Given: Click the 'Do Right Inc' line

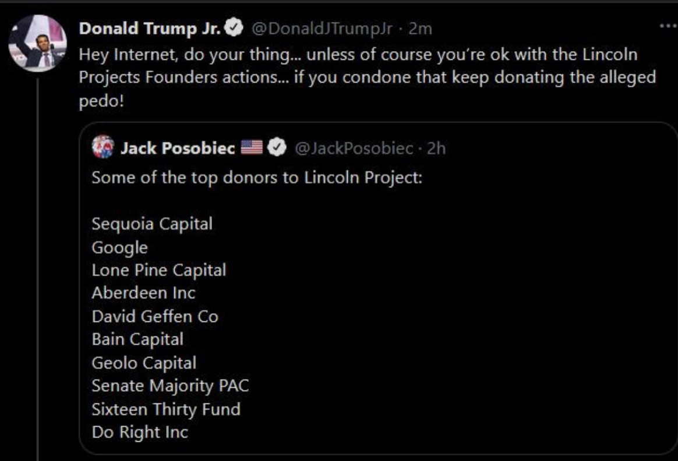Looking at the screenshot, I should pyautogui.click(x=140, y=432).
